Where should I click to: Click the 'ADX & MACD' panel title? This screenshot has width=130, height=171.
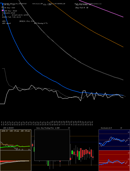pos(8,128)
